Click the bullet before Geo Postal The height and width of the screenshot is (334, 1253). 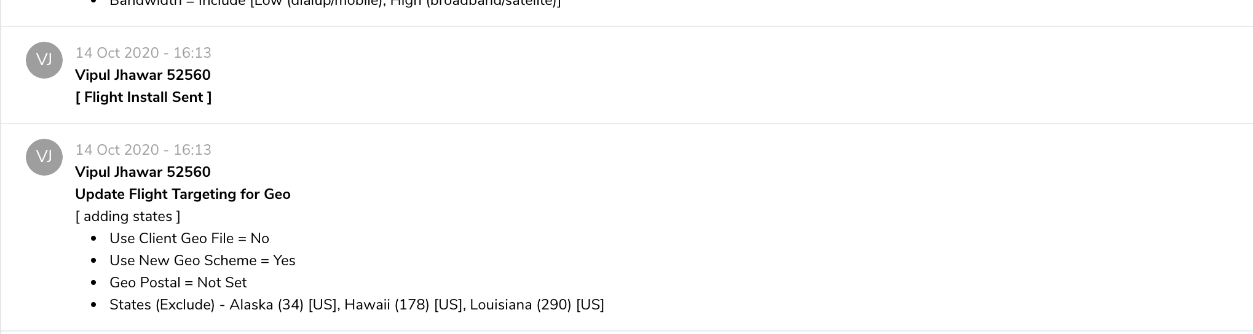pos(93,283)
